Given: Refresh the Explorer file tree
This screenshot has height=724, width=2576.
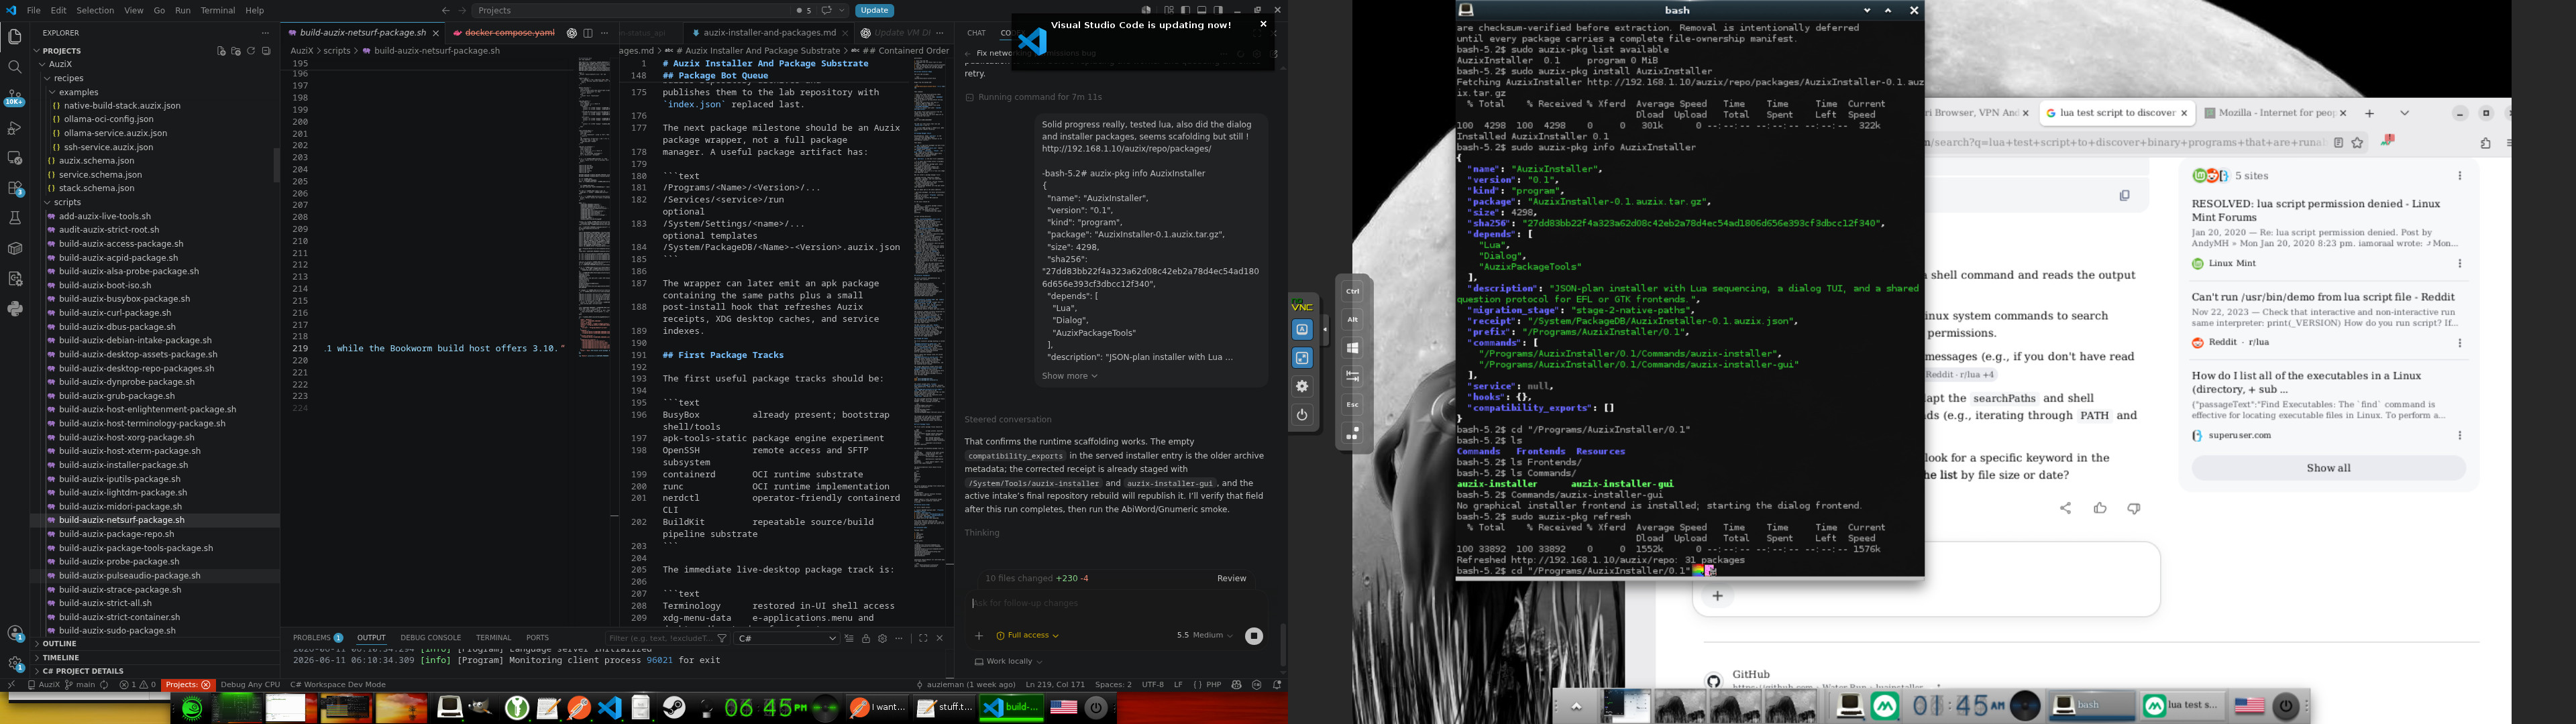Looking at the screenshot, I should pyautogui.click(x=251, y=51).
